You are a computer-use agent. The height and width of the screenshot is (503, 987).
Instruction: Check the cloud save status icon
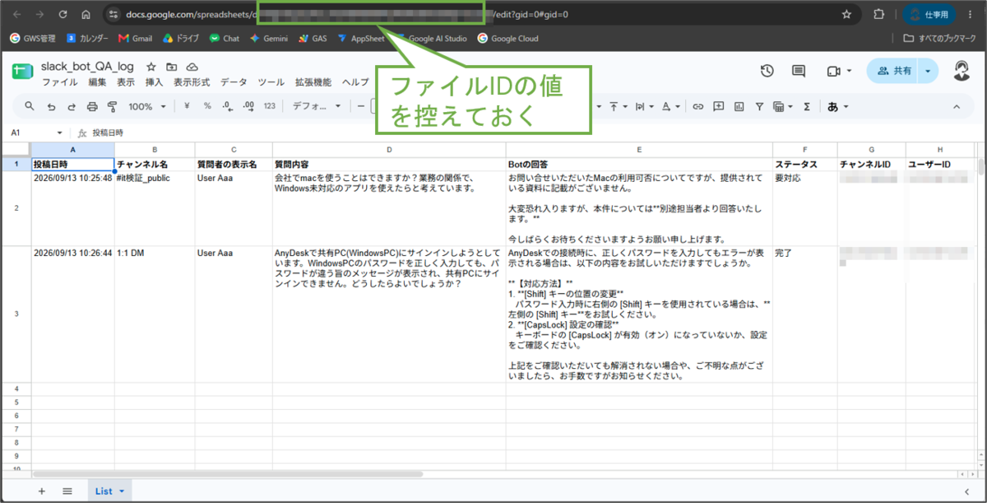tap(192, 67)
